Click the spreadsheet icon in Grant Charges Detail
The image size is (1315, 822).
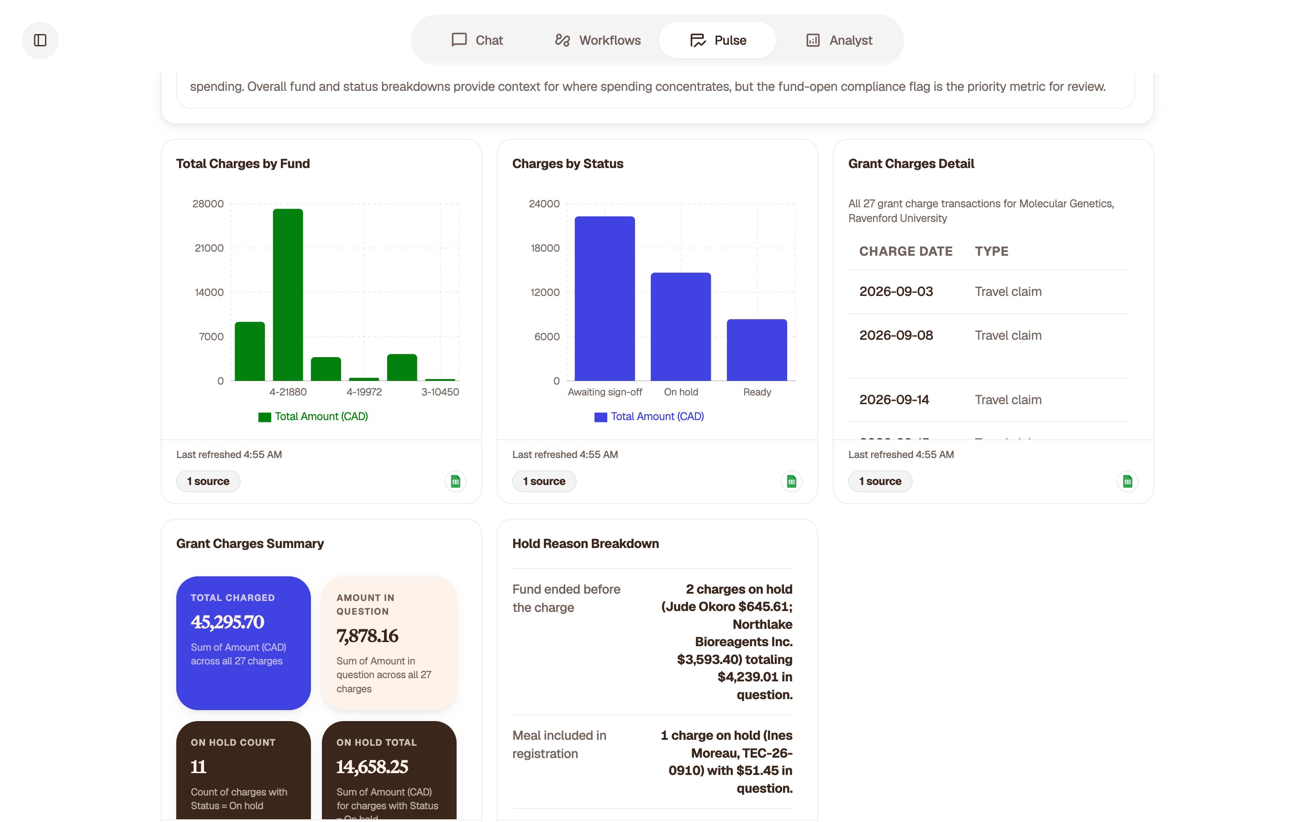[1127, 481]
